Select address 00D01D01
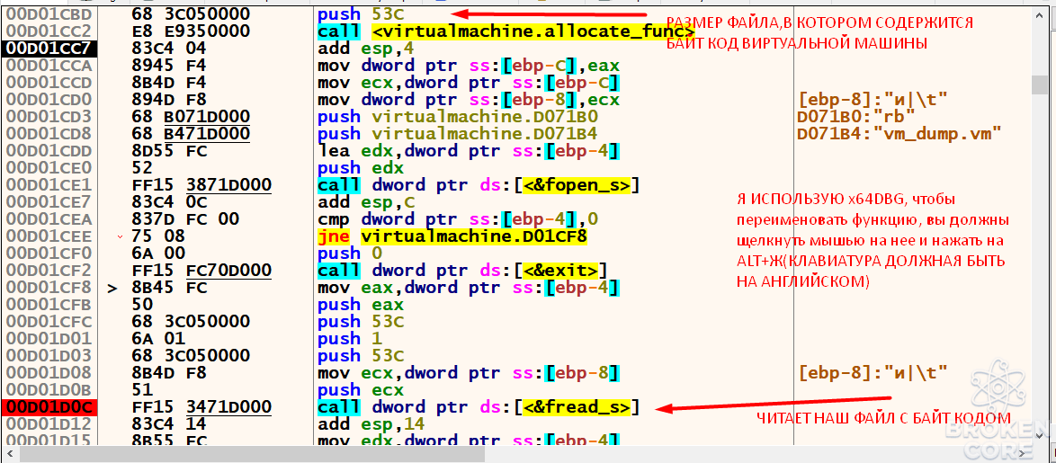Screen dimensions: 1056x463 [x=49, y=339]
